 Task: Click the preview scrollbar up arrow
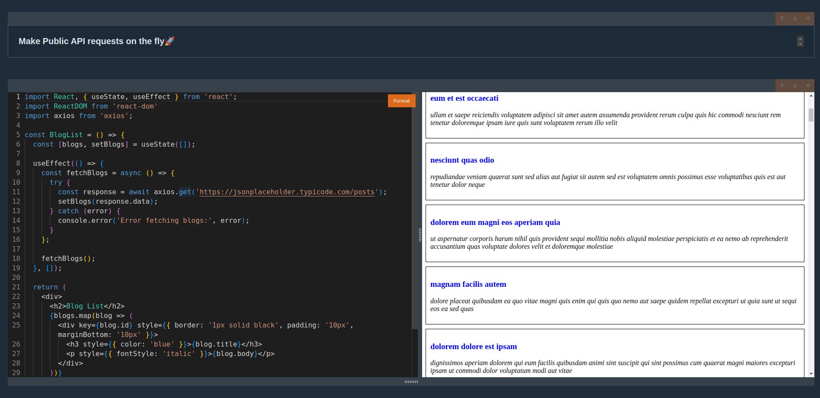pyautogui.click(x=811, y=96)
